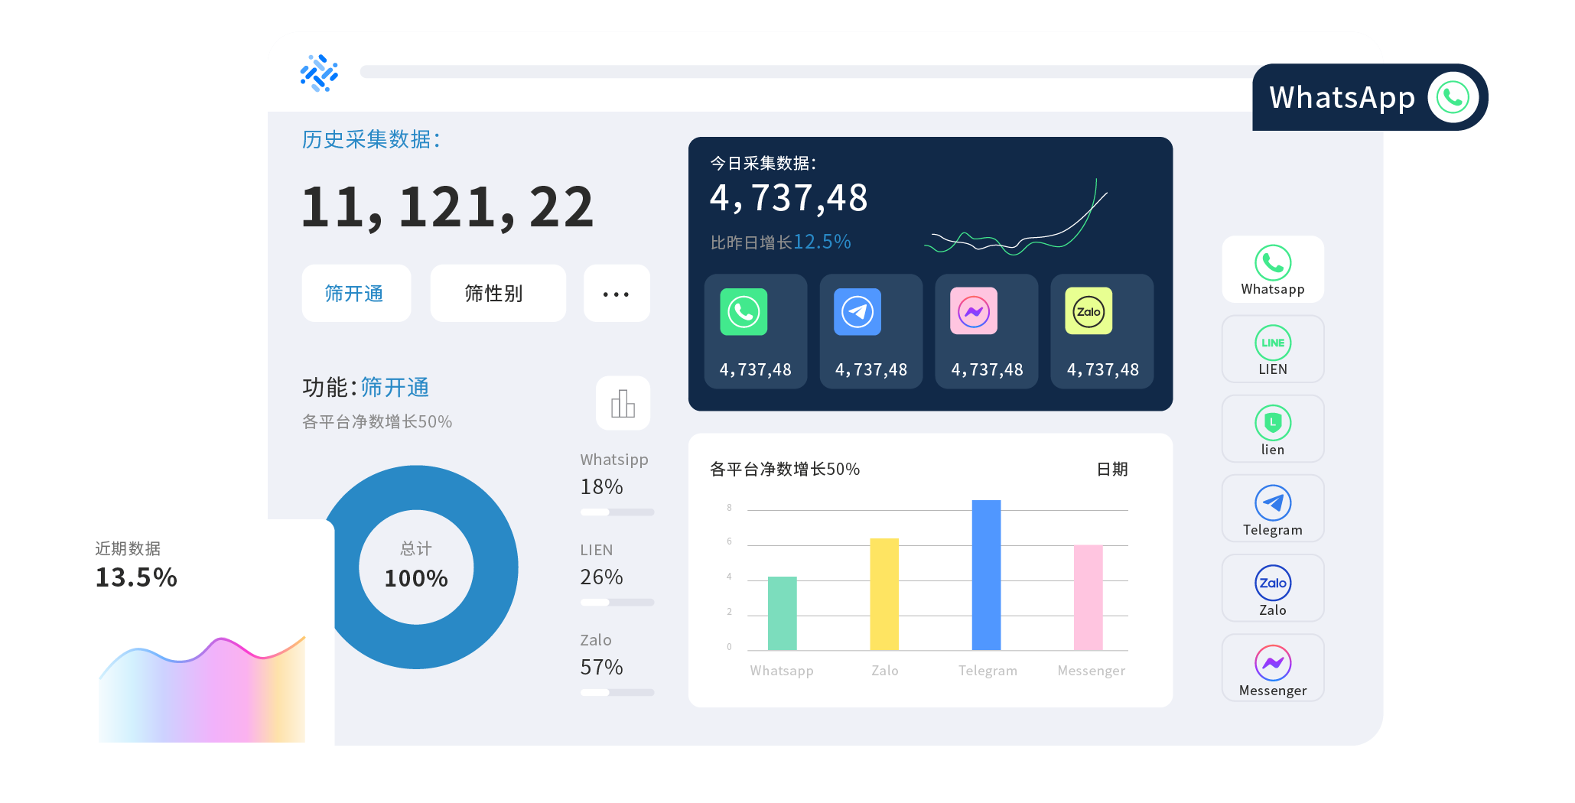This screenshot has height=803, width=1575.
Task: Click the yellow Zalo chart bar
Action: pos(884,594)
